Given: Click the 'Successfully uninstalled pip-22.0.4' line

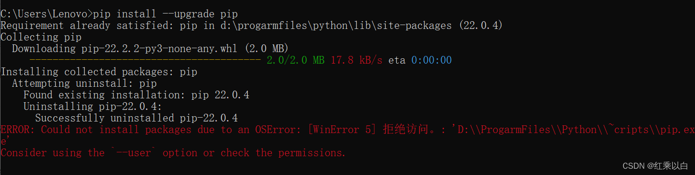Looking at the screenshot, I should [136, 118].
